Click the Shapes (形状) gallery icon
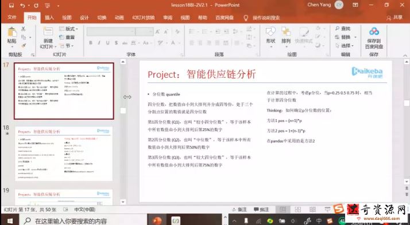 (270, 32)
